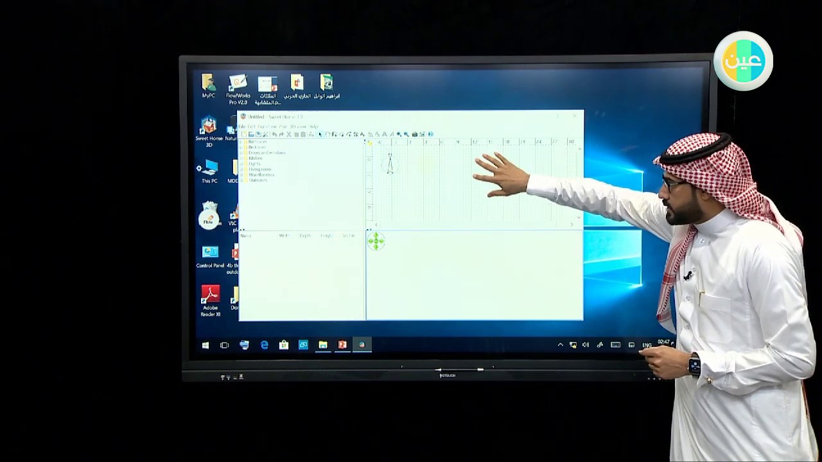The height and width of the screenshot is (462, 822).
Task: Click the Save home toolbar icon
Action: tap(258, 134)
